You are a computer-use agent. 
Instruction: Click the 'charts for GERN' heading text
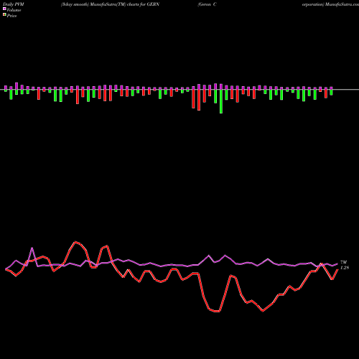click(x=143, y=4)
